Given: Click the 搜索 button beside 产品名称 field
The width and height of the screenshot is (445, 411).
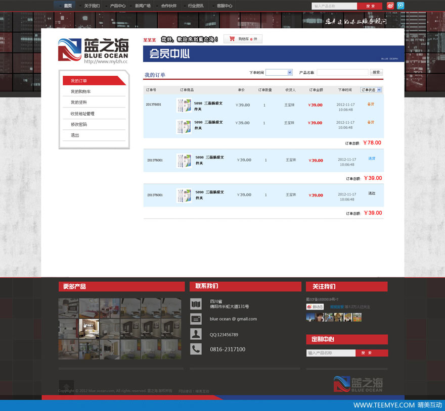Looking at the screenshot, I should tap(376, 72).
